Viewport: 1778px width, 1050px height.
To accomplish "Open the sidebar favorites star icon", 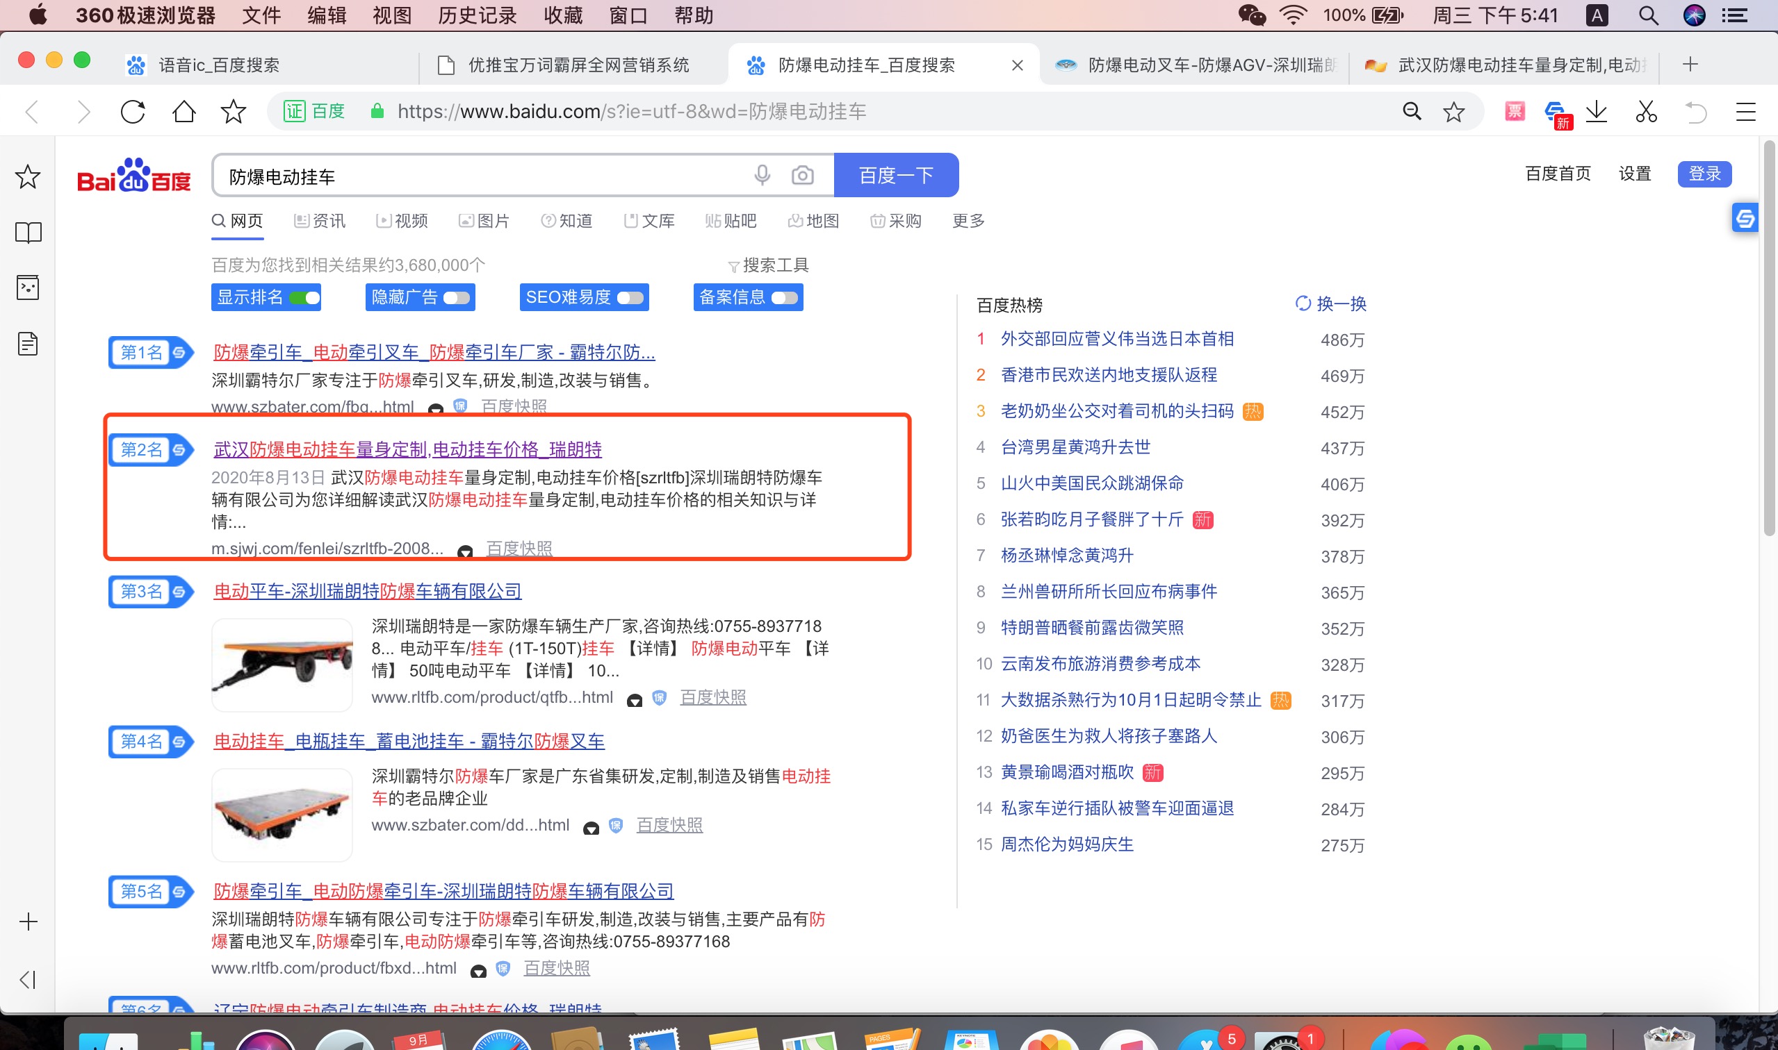I will tap(28, 177).
